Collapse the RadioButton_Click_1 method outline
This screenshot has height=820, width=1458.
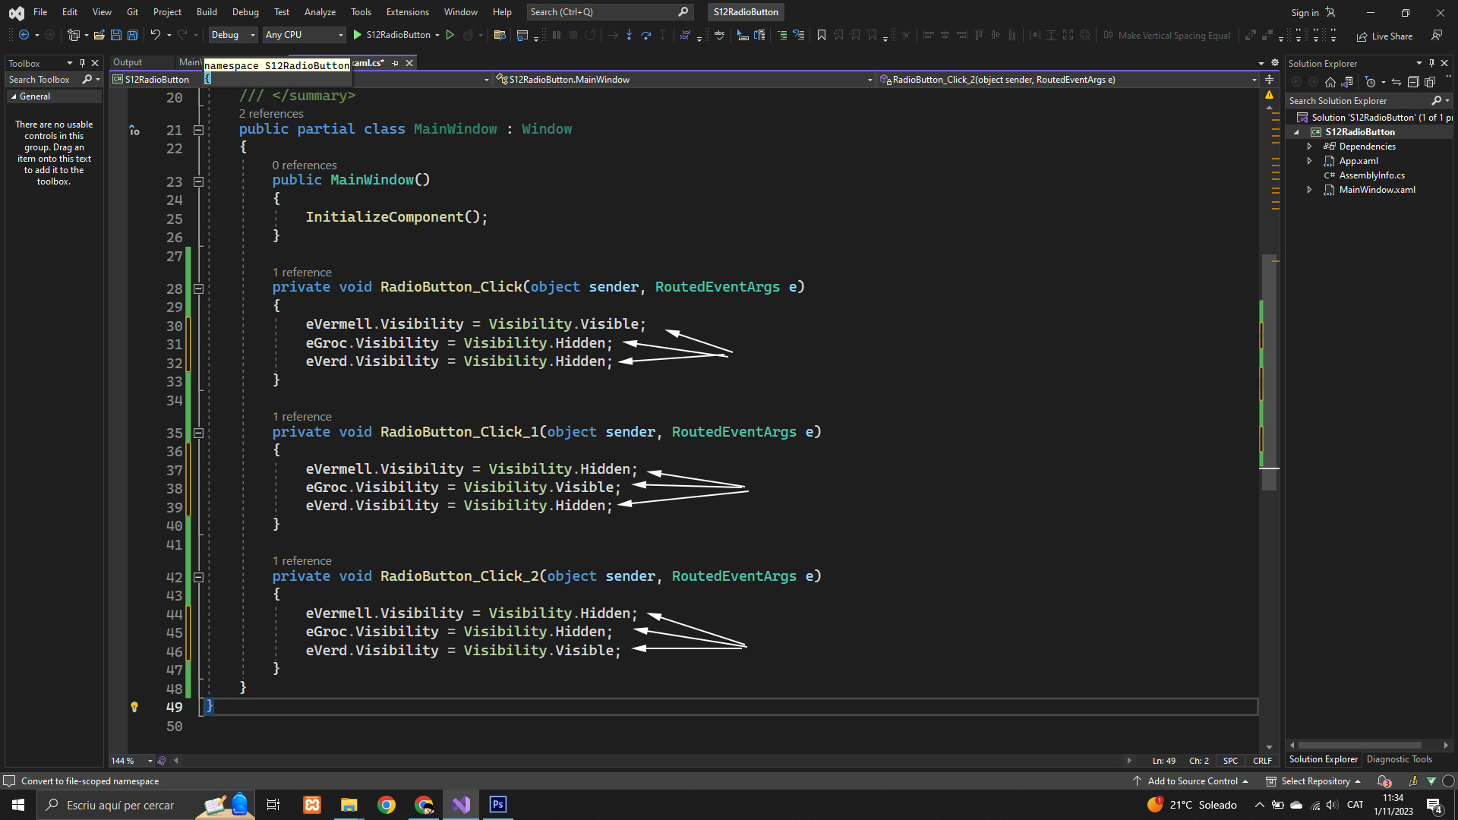pyautogui.click(x=198, y=433)
